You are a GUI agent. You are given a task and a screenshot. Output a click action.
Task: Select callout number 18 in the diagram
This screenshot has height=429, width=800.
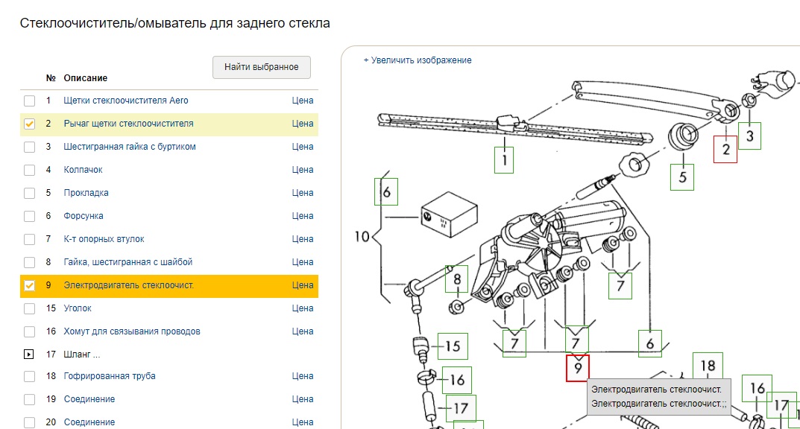[708, 366]
